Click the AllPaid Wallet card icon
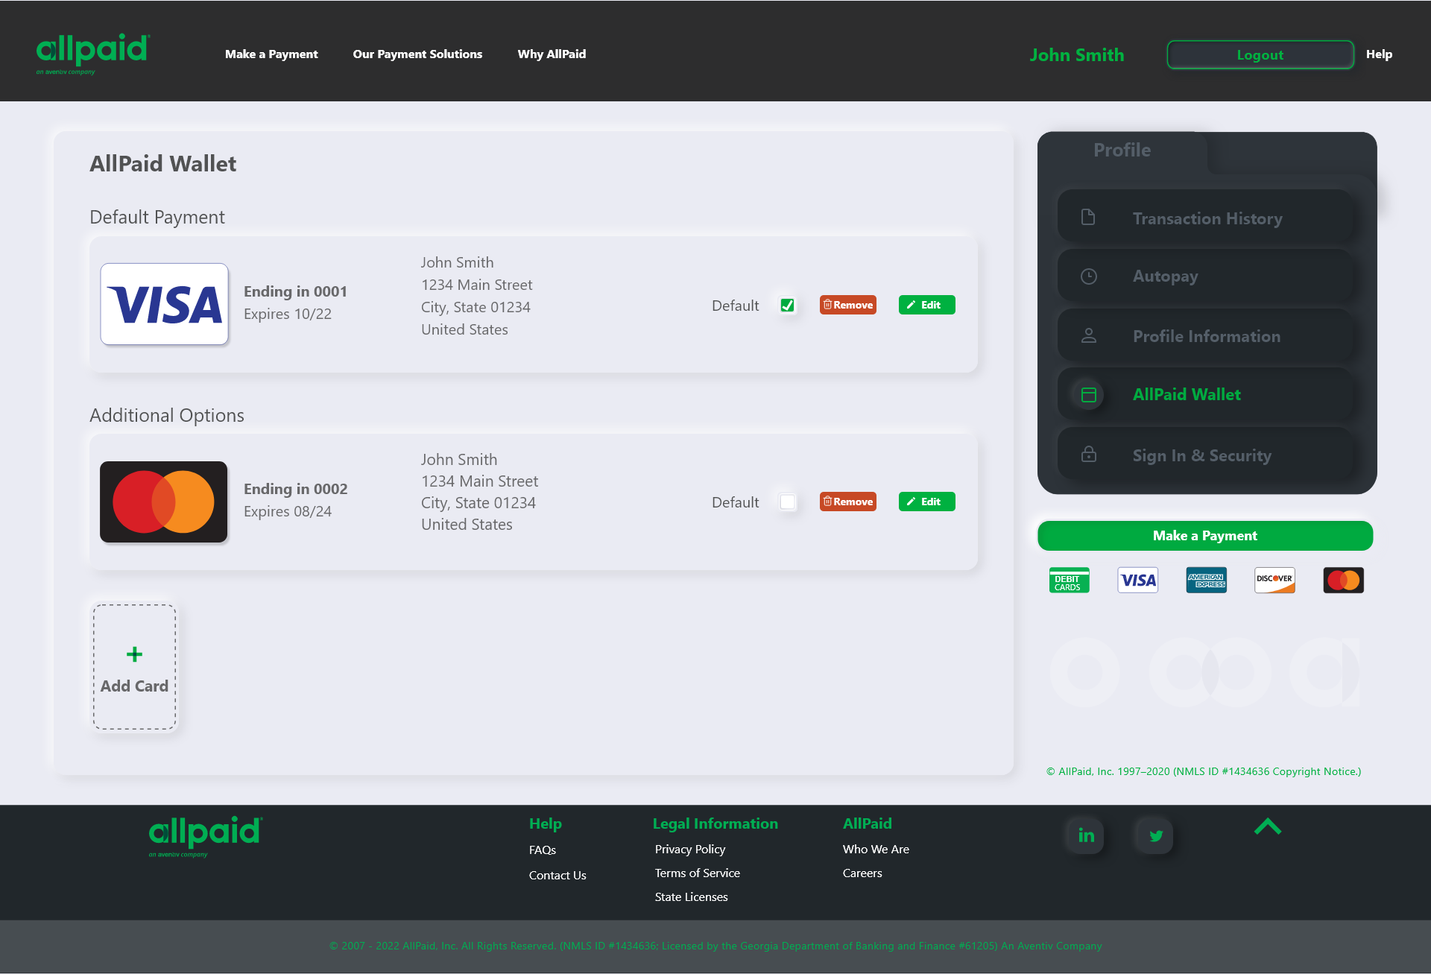This screenshot has height=974, width=1431. tap(1089, 394)
